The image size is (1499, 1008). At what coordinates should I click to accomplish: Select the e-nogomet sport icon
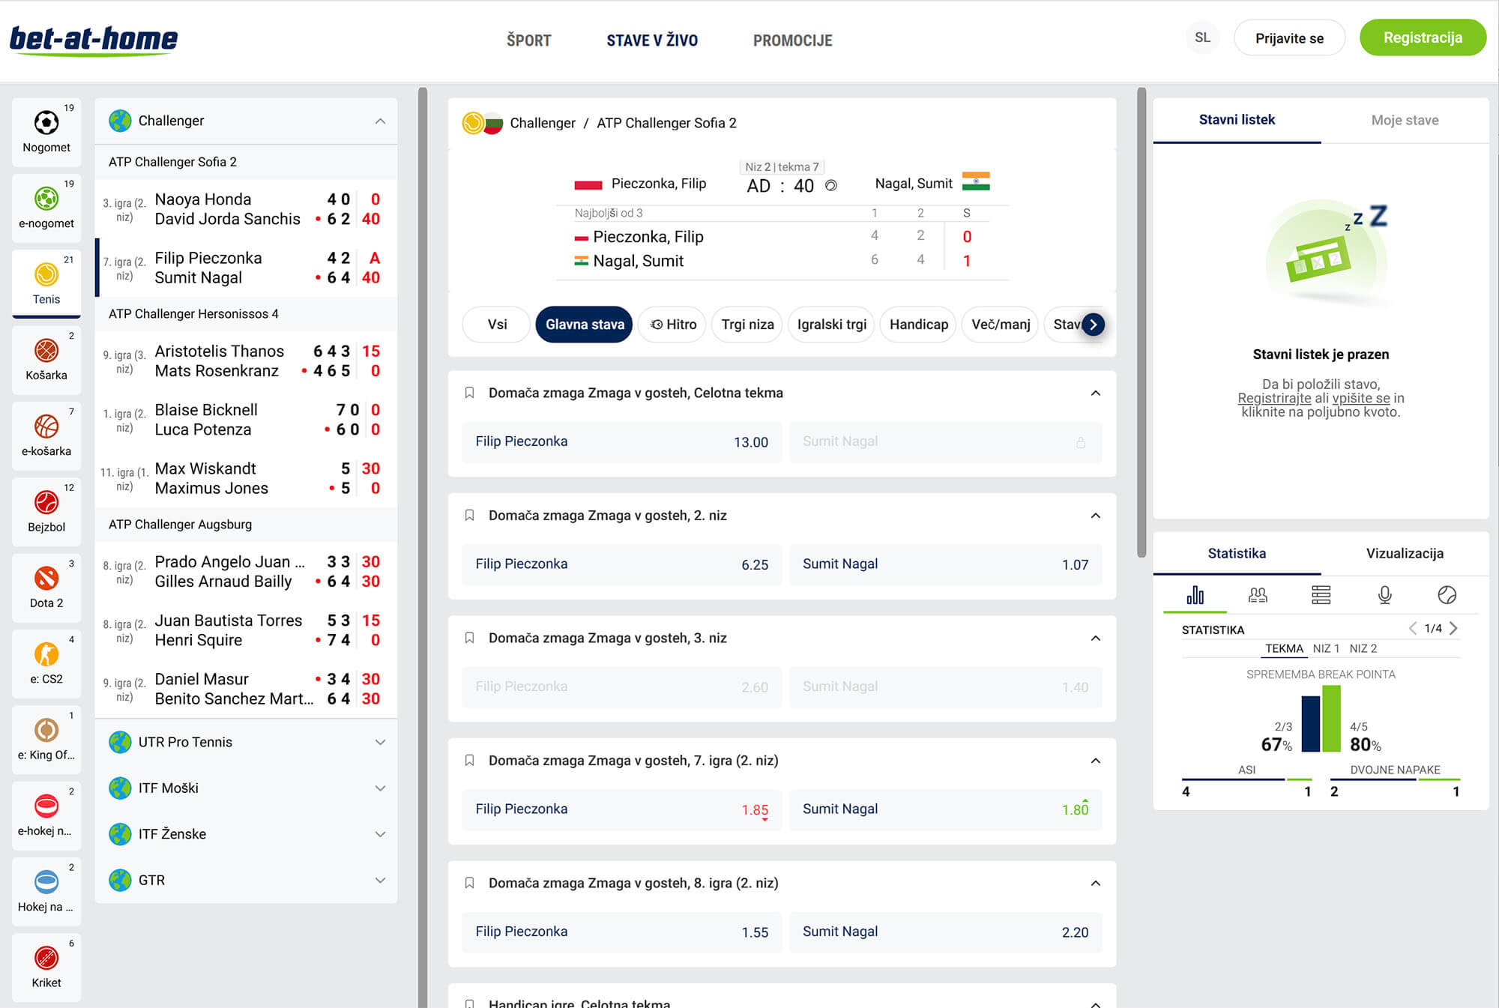(x=46, y=207)
